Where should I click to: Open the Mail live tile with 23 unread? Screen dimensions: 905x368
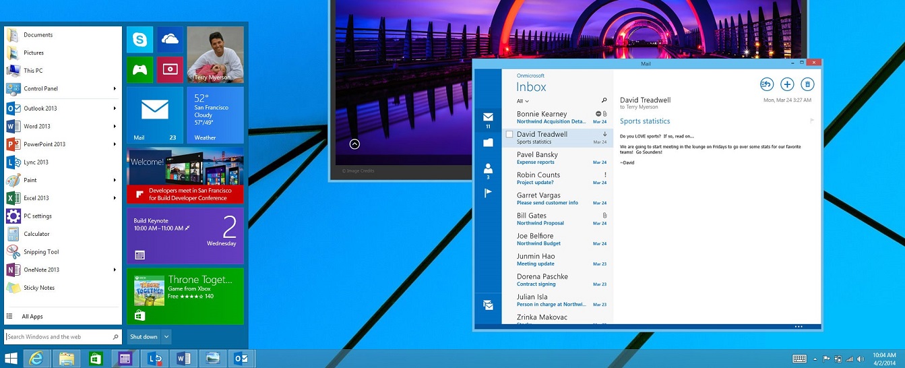coord(155,115)
